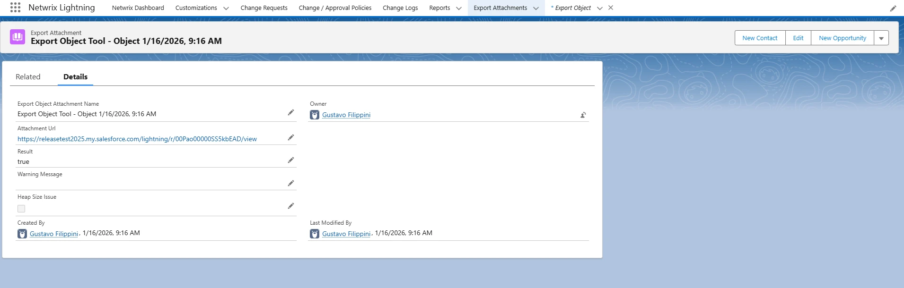Screen dimensions: 904x288
Task: Edit Warning Message pencil icon
Action: pyautogui.click(x=291, y=183)
